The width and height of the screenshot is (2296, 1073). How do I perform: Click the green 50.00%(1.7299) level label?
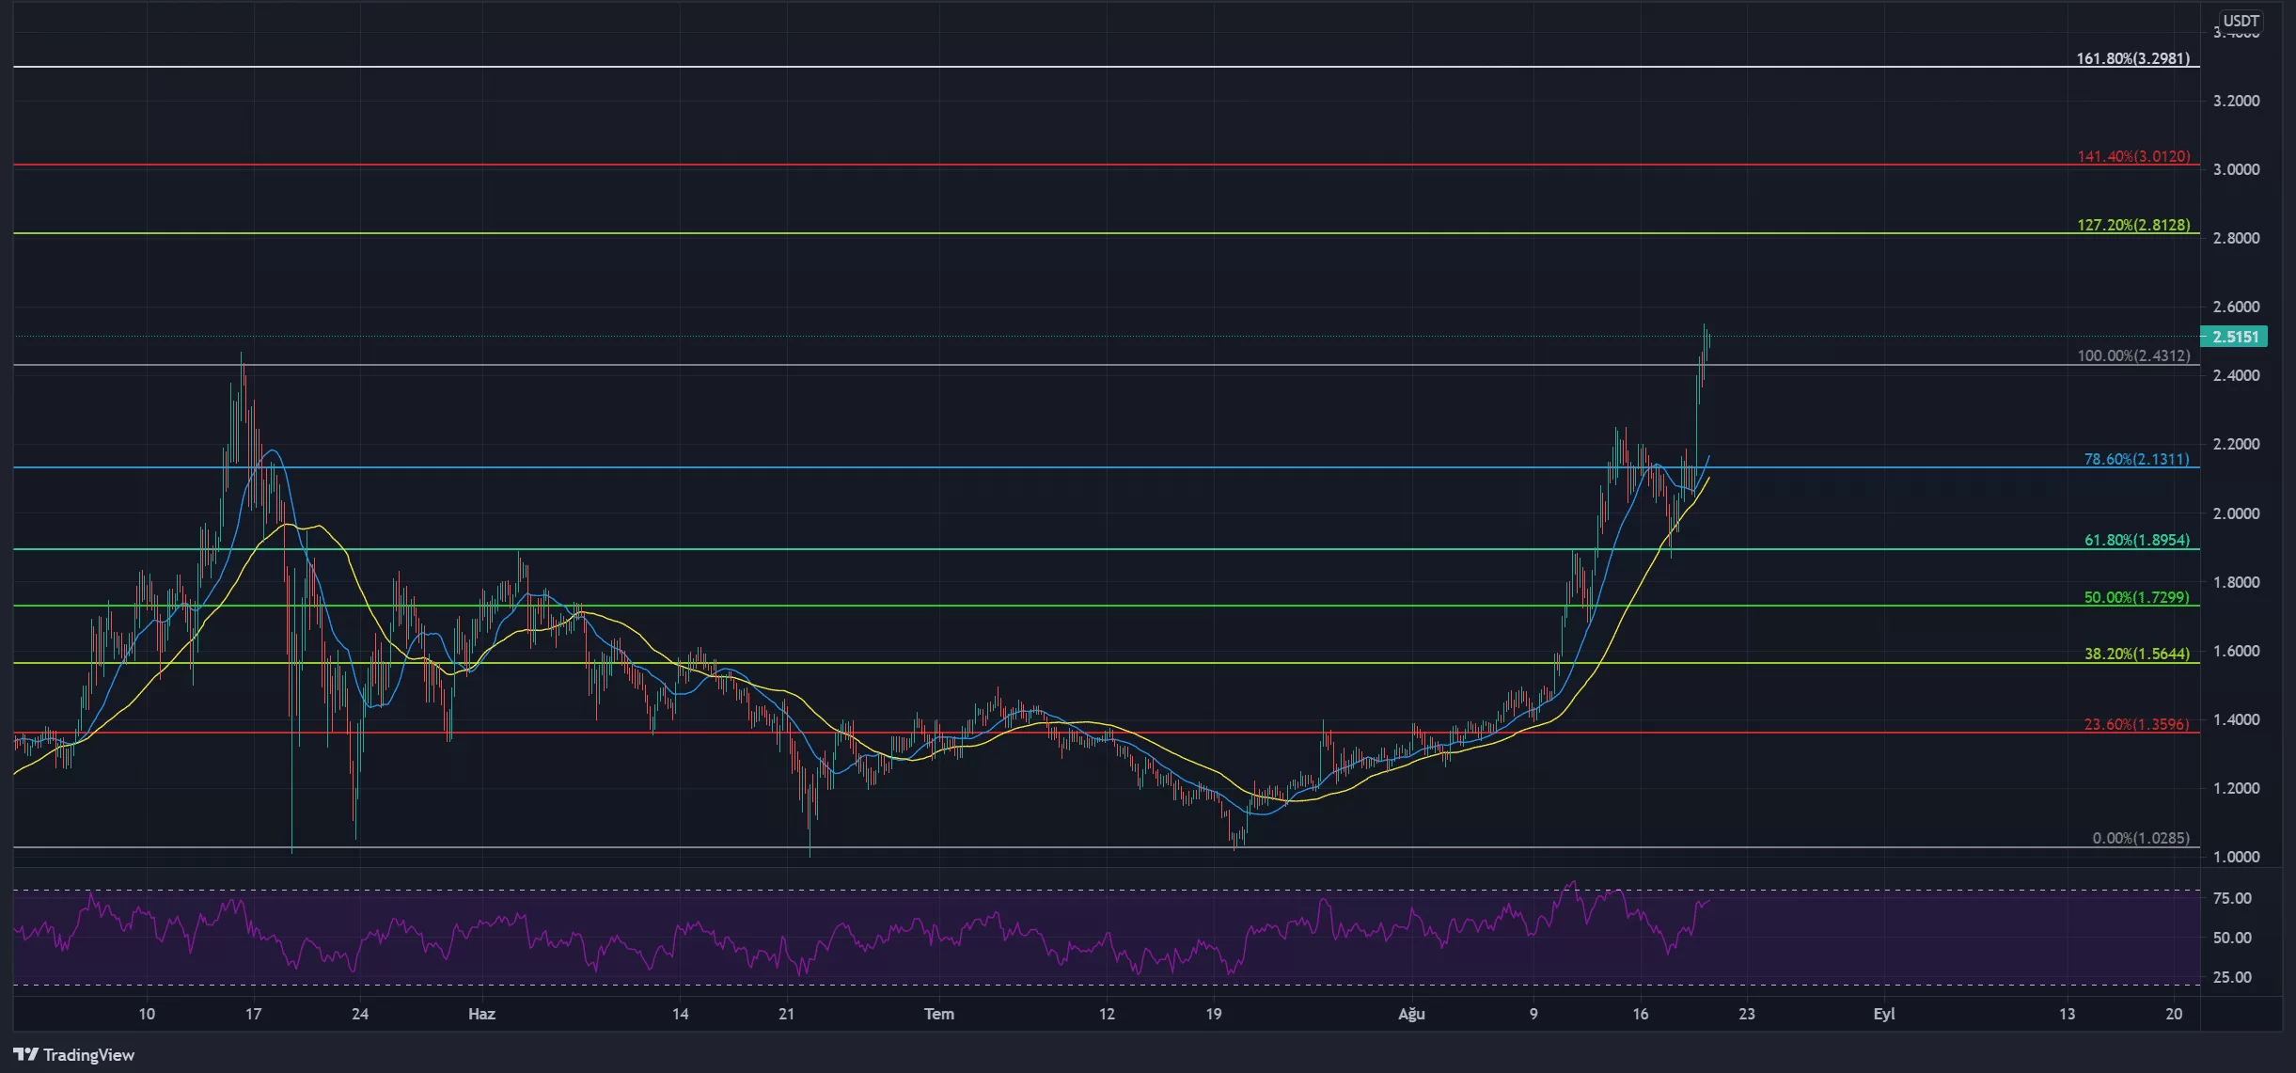(x=2136, y=597)
